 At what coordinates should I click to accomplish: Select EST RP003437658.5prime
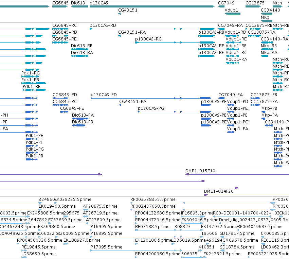(153, 206)
